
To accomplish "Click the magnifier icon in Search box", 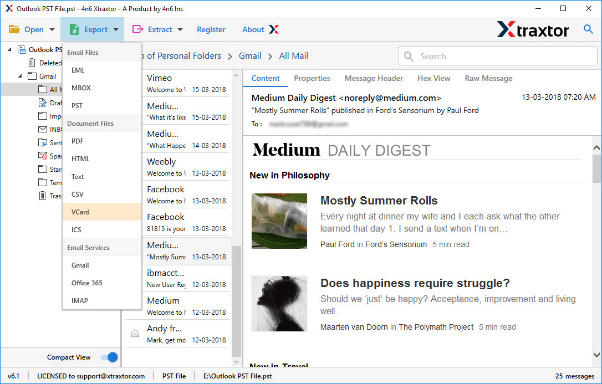I will tap(409, 57).
